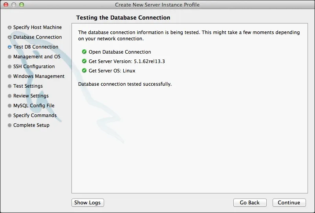The width and height of the screenshot is (315, 213).
Task: Click the yellow minimize window button
Action: 14,5
